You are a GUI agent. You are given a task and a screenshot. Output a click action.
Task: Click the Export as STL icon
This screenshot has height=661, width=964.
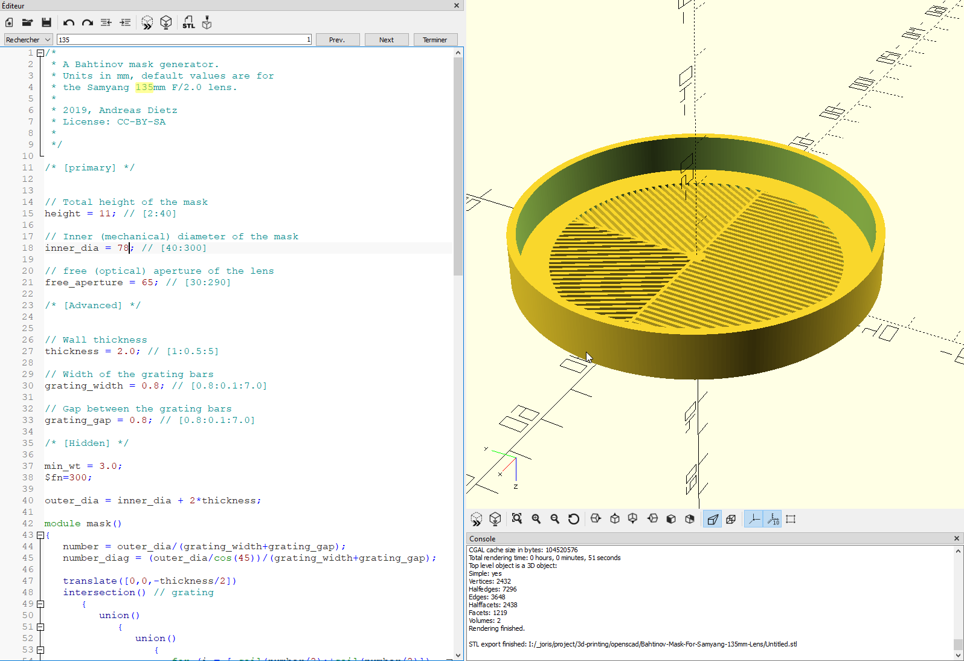pyautogui.click(x=188, y=23)
